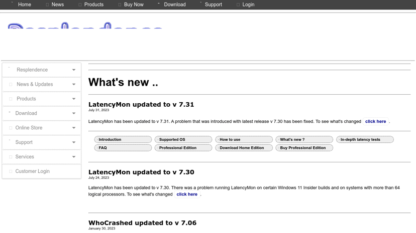
Task: Open Support in the top navigation bar
Action: (x=214, y=5)
